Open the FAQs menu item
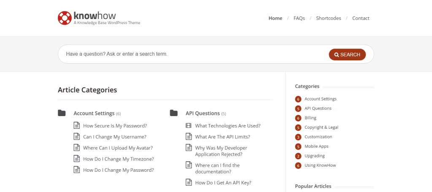 (299, 18)
